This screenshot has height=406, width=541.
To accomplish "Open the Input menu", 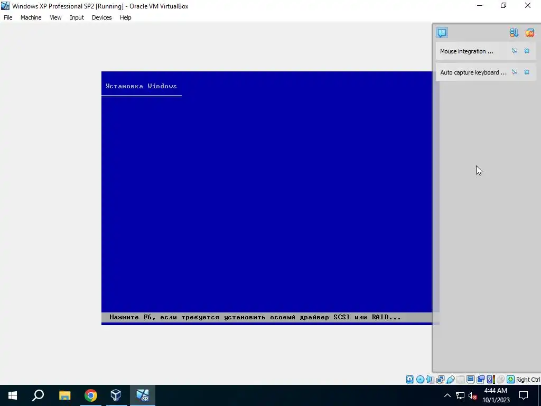I will (x=77, y=17).
